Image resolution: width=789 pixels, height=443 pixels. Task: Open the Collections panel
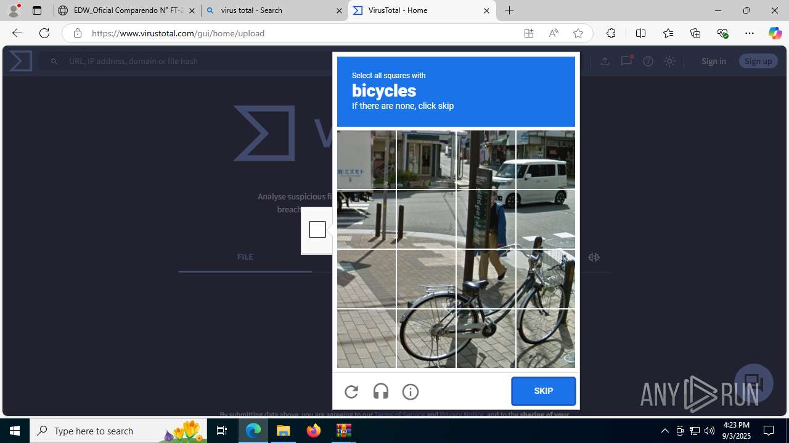coord(695,33)
